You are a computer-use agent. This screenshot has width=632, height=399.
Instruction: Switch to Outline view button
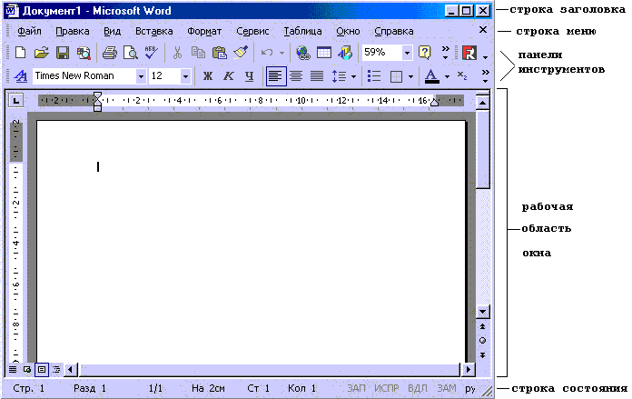click(x=56, y=369)
